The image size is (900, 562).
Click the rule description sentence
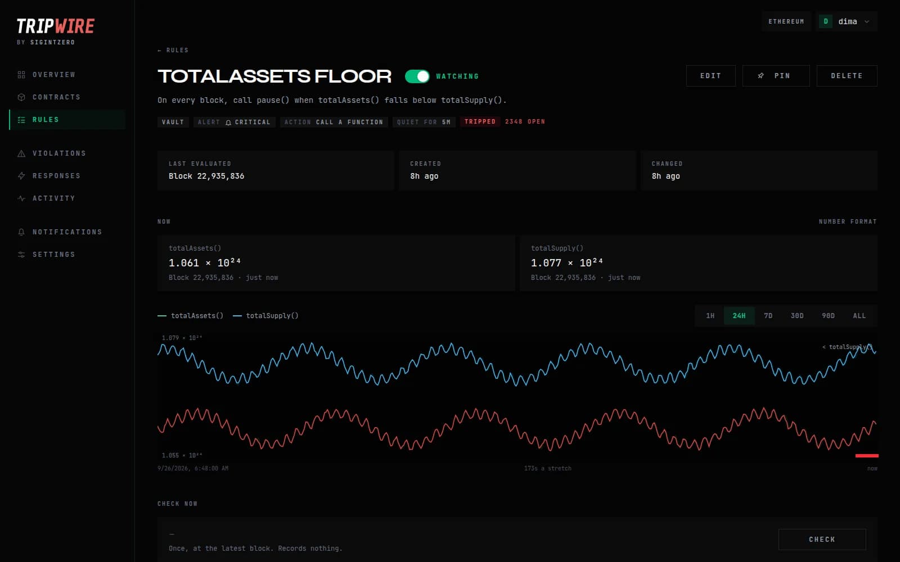[x=332, y=101]
